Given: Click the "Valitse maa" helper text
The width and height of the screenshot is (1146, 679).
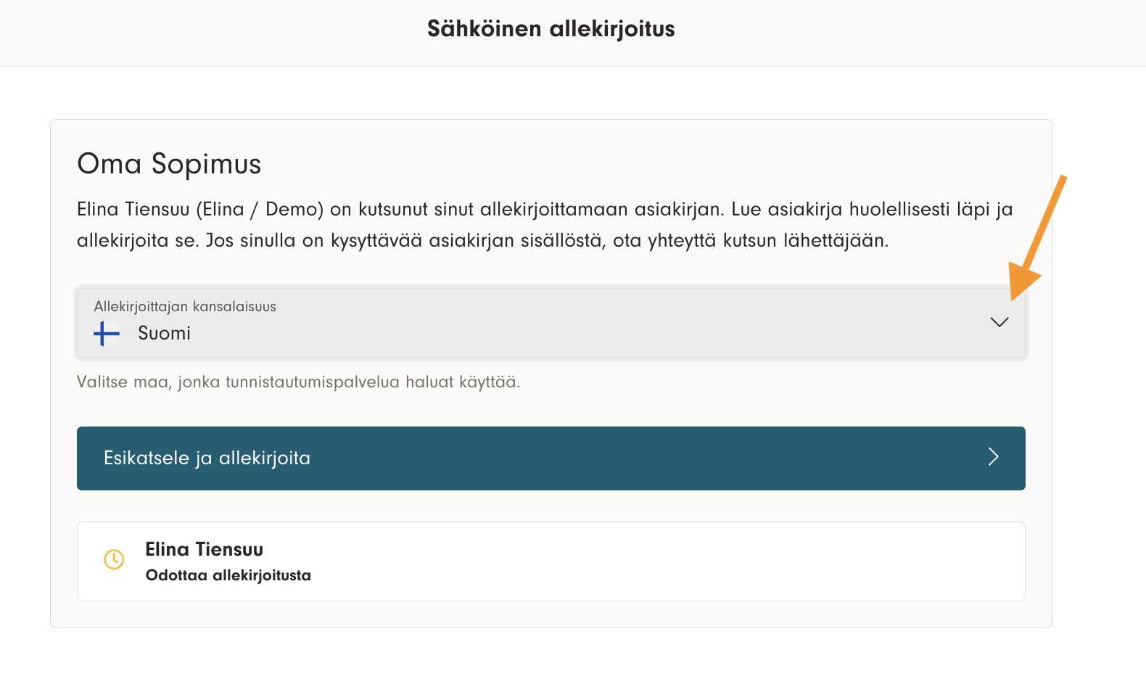Looking at the screenshot, I should (298, 382).
